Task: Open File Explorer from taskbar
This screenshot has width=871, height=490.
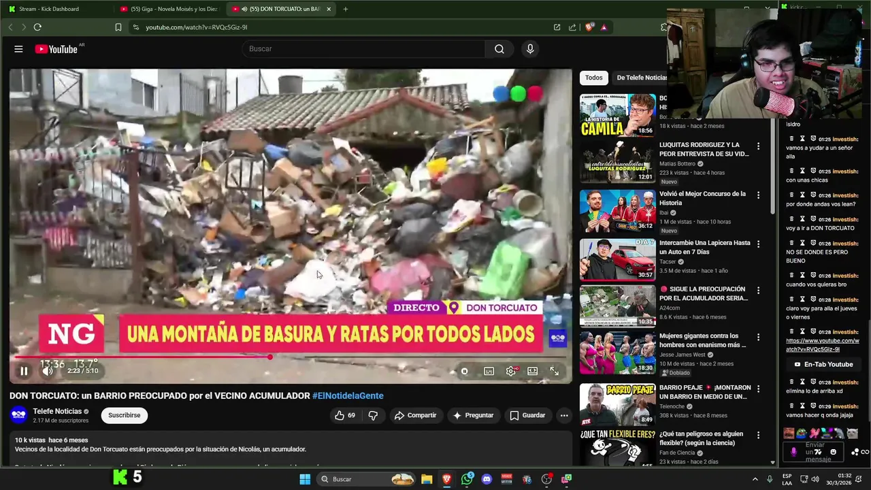Action: (x=427, y=479)
